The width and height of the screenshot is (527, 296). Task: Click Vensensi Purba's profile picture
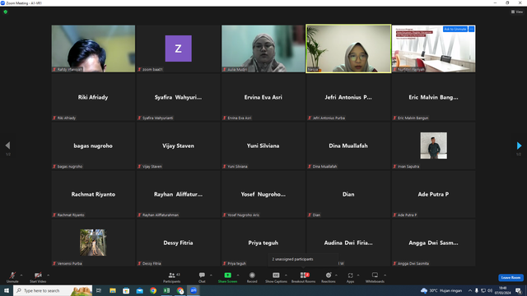pos(93,243)
